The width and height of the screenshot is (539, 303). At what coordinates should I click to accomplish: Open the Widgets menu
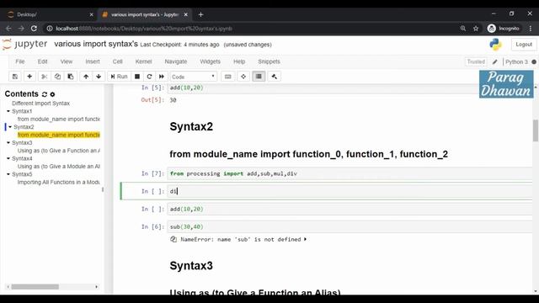[210, 61]
